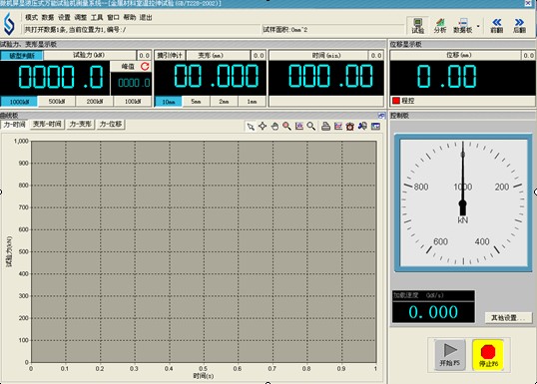Open the 数据 menu
This screenshot has width=537, height=384.
[48, 18]
